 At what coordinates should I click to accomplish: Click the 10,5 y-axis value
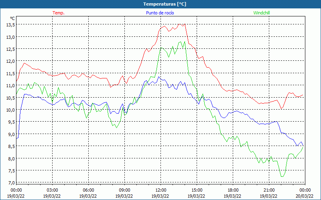coord(10,98)
